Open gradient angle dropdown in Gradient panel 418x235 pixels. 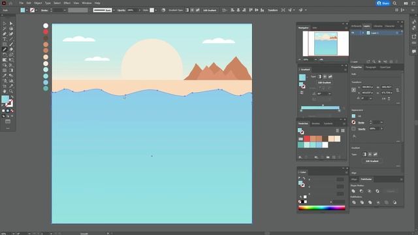(x=330, y=93)
